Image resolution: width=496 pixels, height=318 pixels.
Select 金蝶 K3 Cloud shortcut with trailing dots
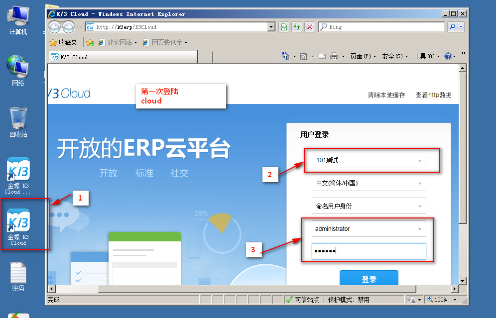pos(18,176)
